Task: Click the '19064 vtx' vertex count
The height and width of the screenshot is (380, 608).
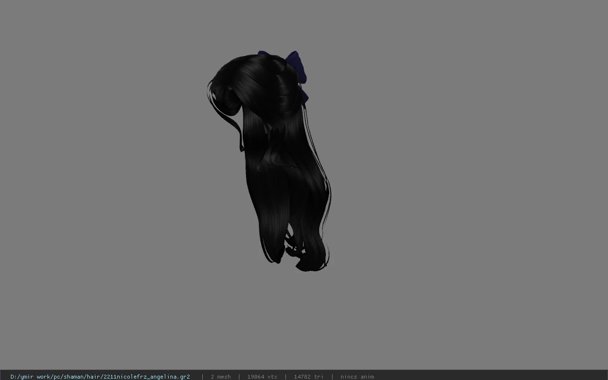Action: click(x=262, y=377)
